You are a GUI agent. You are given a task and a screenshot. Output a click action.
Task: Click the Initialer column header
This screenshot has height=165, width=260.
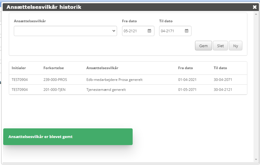(19, 68)
